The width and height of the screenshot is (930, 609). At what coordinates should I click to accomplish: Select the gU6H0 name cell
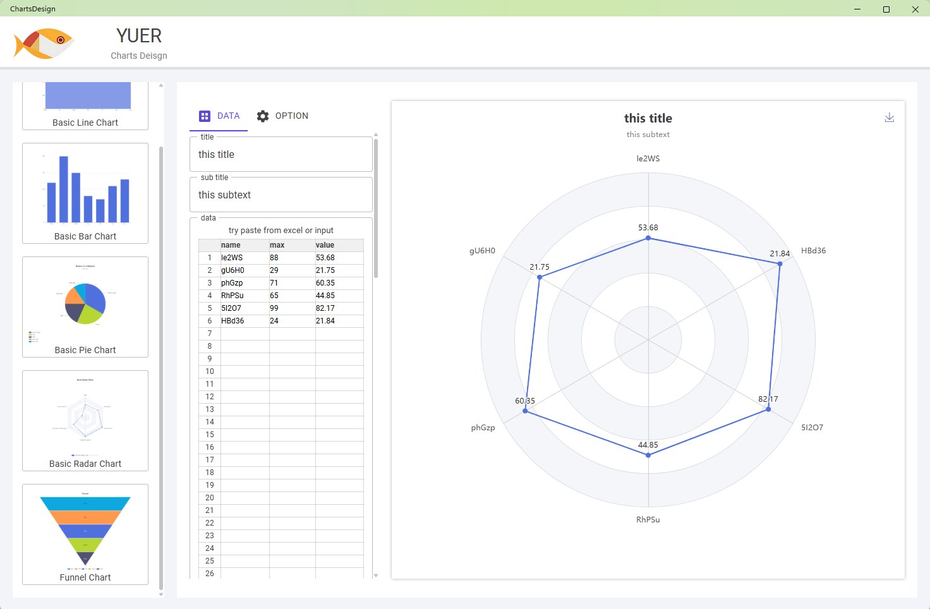[245, 270]
